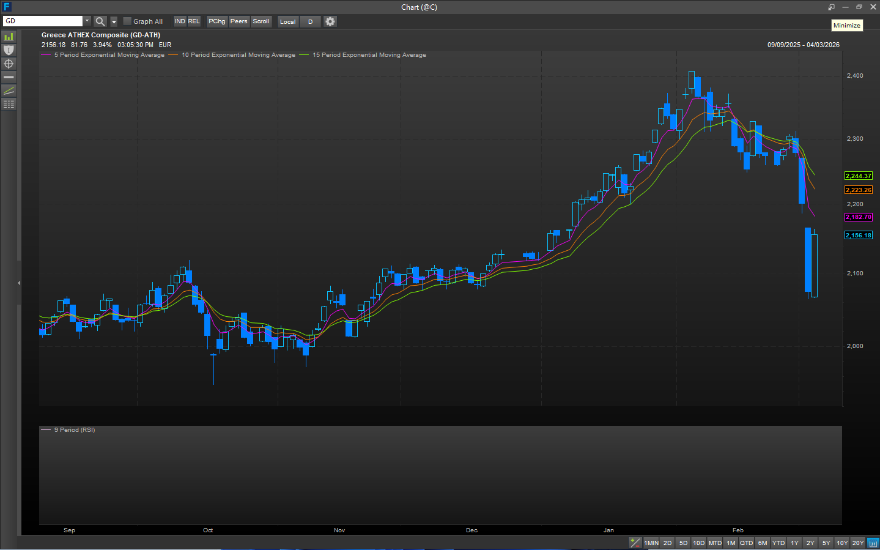This screenshot has height=550, width=880.
Task: Click the GD symbol input field
Action: tap(43, 21)
